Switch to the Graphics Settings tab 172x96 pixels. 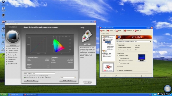click(x=105, y=34)
